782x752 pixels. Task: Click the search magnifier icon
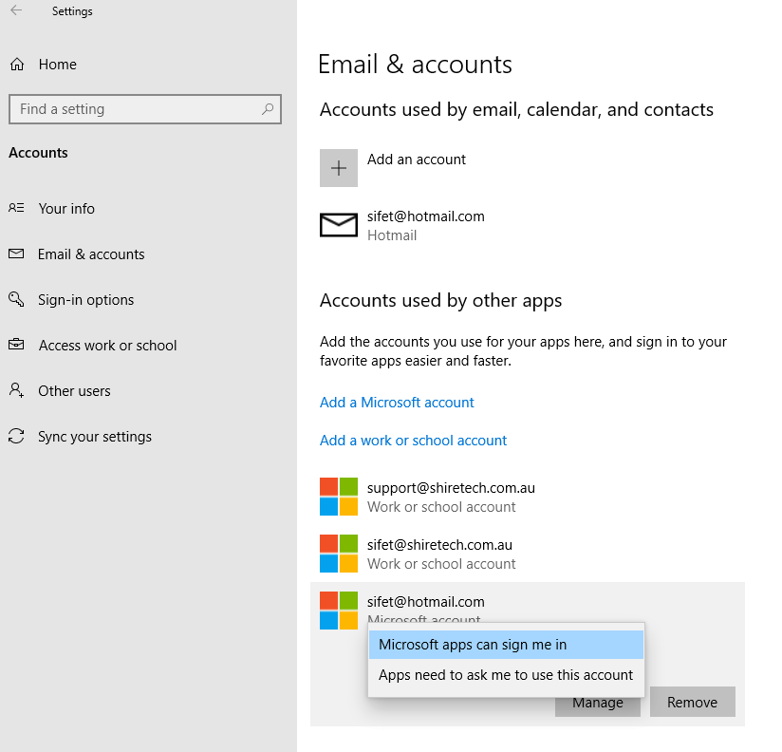point(268,109)
